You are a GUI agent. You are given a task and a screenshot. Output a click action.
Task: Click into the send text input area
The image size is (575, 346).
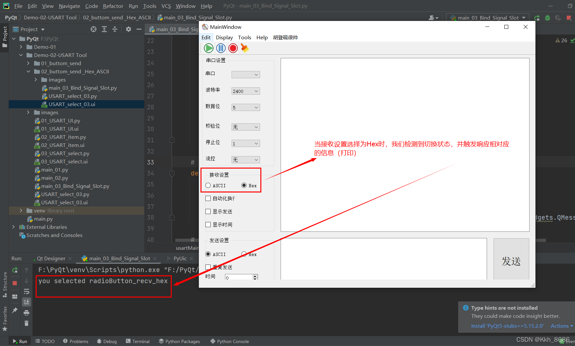click(x=384, y=259)
